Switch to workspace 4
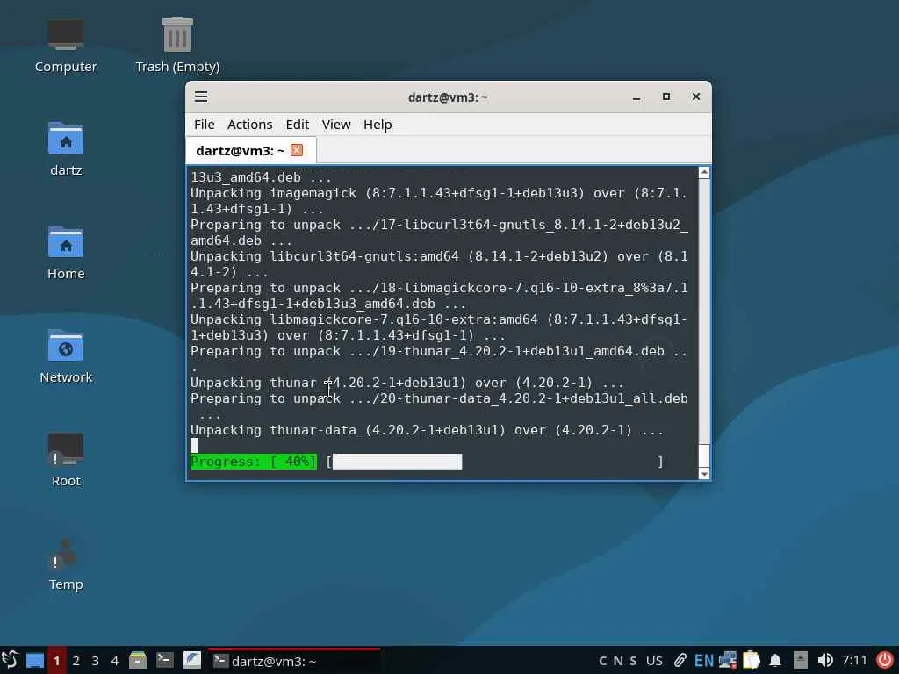 [115, 660]
